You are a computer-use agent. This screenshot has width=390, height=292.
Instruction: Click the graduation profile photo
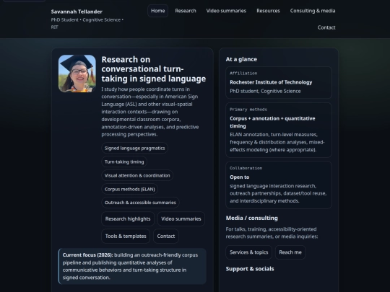77,74
